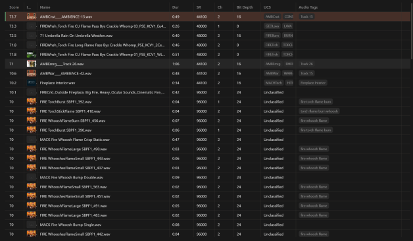413x241 pixels.
Task: Click Track 15 tag in AMBWar AMBIENCE-42 row
Action: 307,73
